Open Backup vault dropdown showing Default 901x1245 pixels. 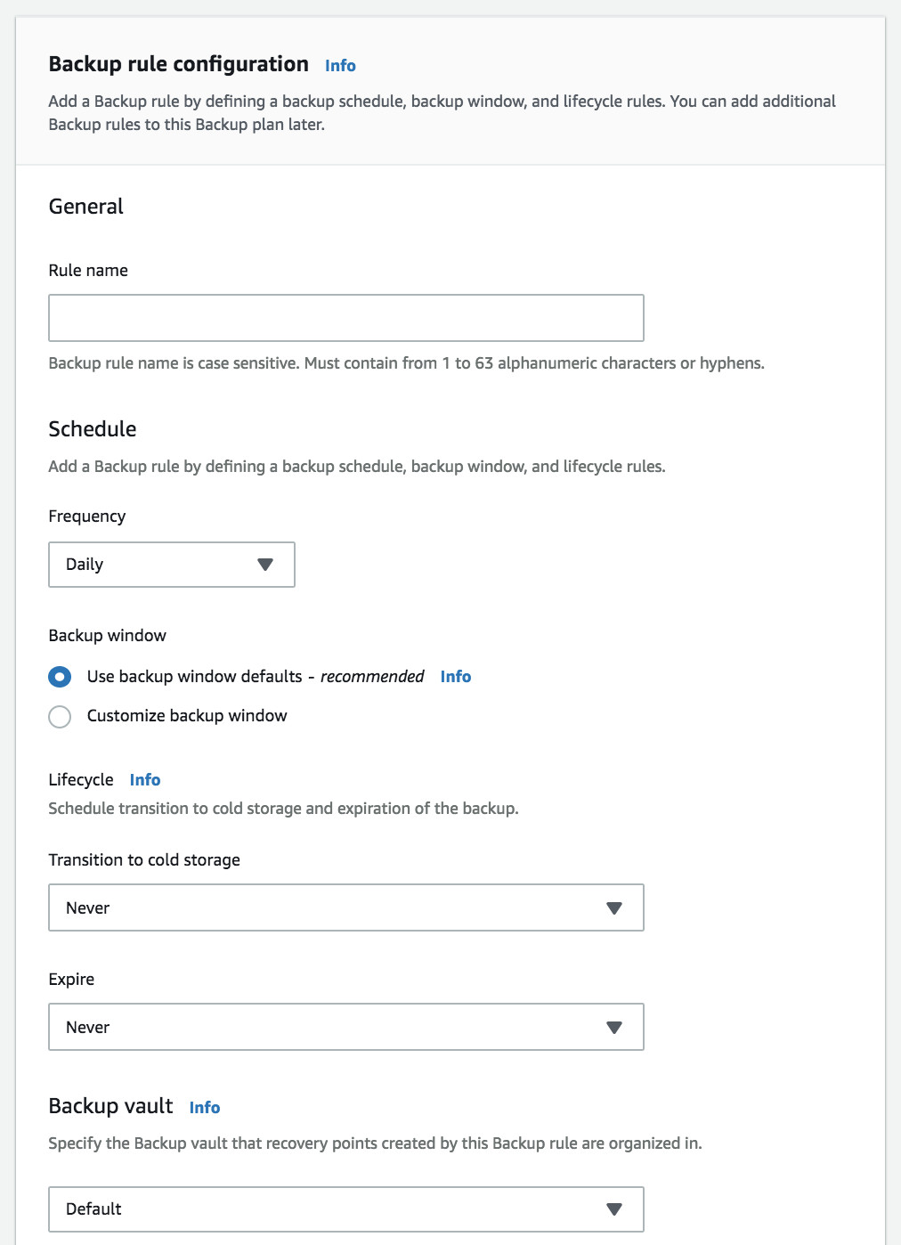[345, 1208]
